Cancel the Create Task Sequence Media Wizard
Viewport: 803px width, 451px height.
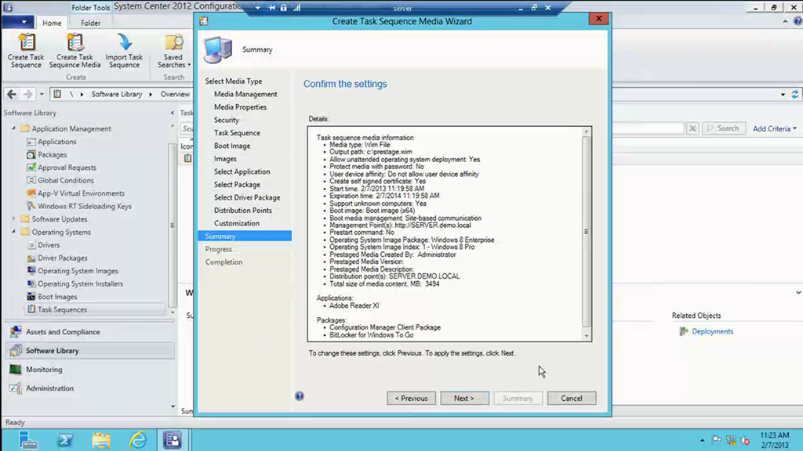click(x=571, y=398)
